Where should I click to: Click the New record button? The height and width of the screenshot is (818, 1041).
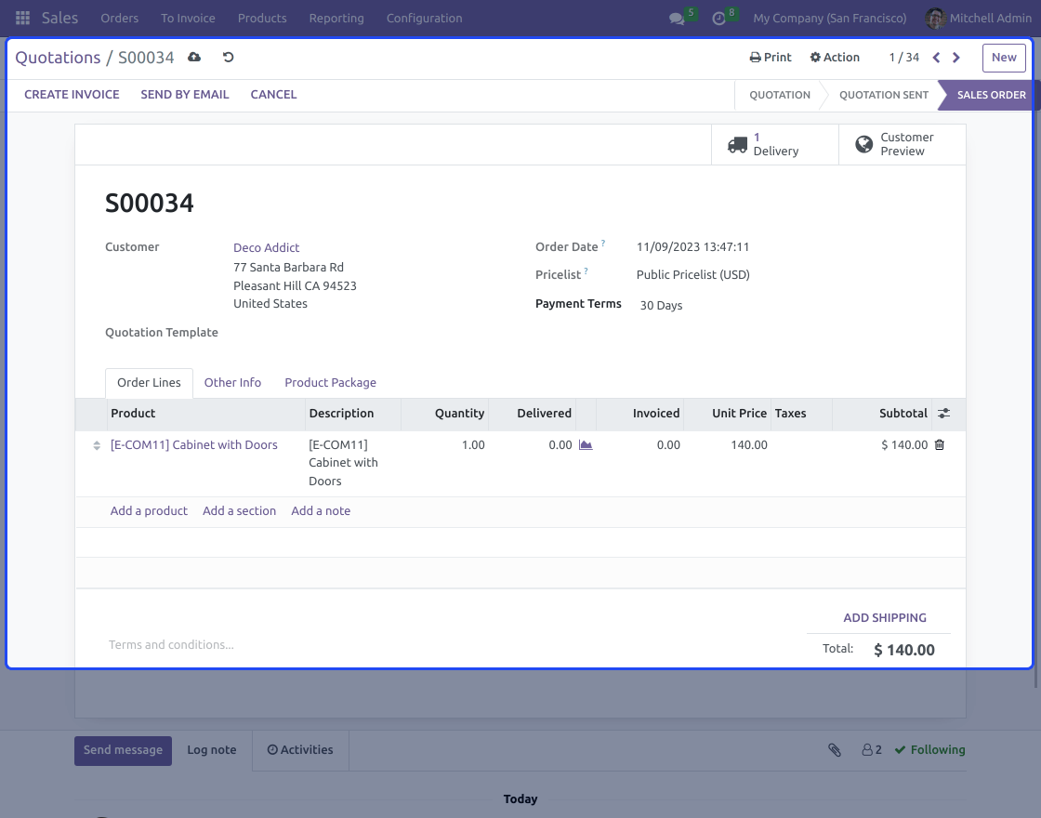click(1004, 58)
